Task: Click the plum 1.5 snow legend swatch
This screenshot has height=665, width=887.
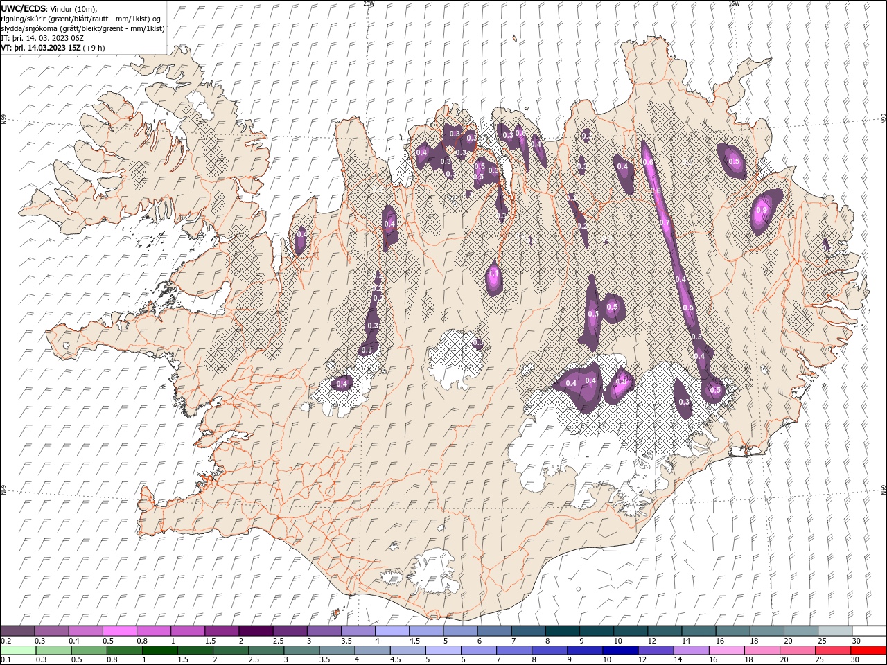Action: (222, 631)
